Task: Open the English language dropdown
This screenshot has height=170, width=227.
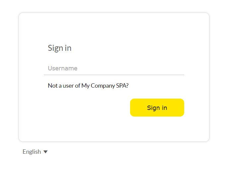Action: tap(35, 152)
